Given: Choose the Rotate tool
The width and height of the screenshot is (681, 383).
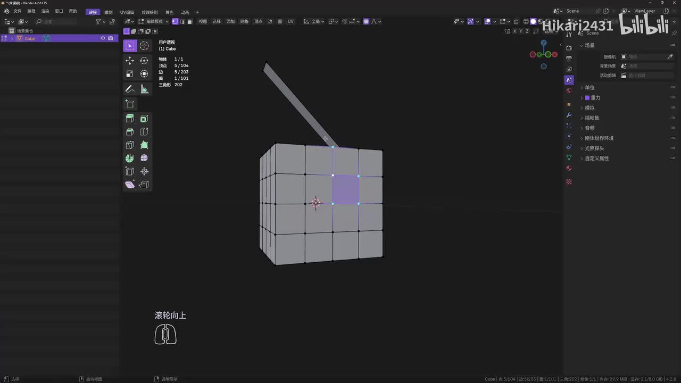Looking at the screenshot, I should (x=144, y=61).
